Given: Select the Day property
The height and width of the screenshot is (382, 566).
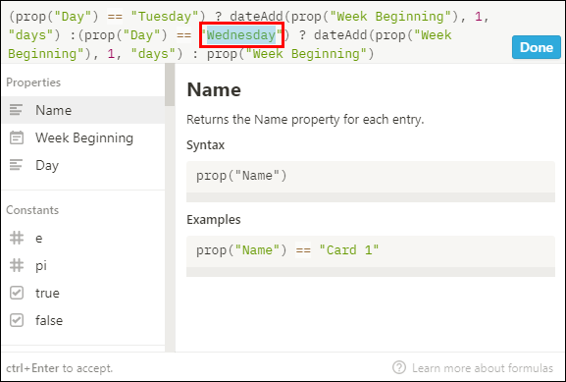Looking at the screenshot, I should coord(83,165).
